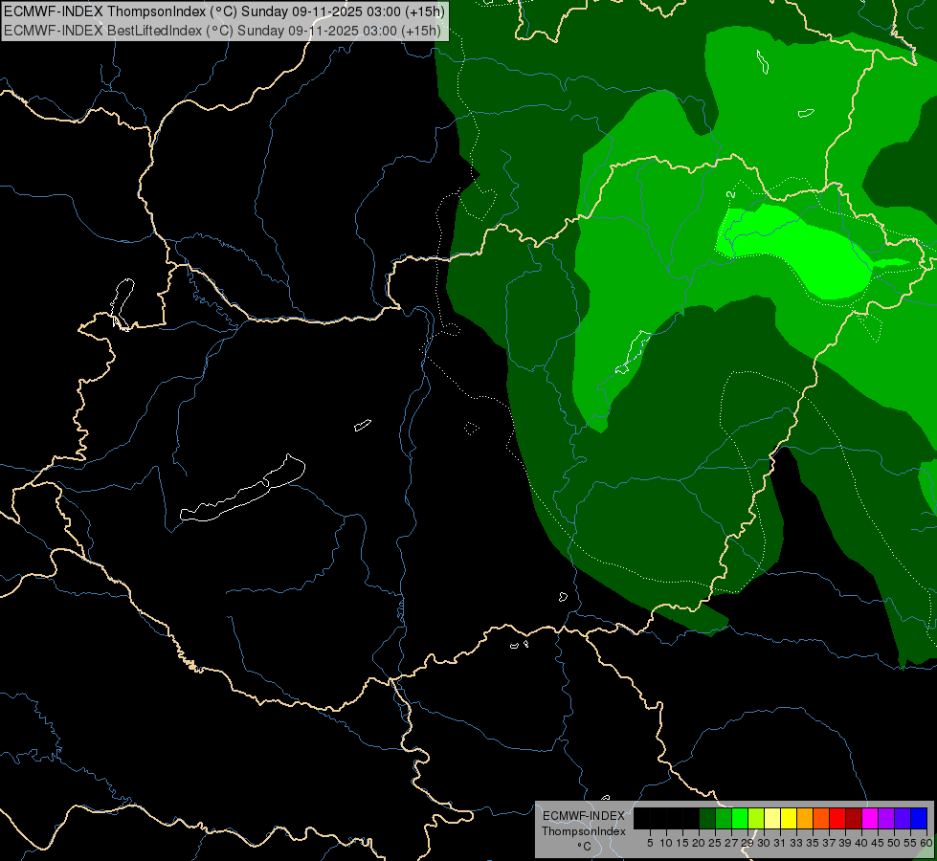Screen dimensions: 937x861
Task: Click the BestLiftedIndex title line at top
Action: tap(222, 31)
